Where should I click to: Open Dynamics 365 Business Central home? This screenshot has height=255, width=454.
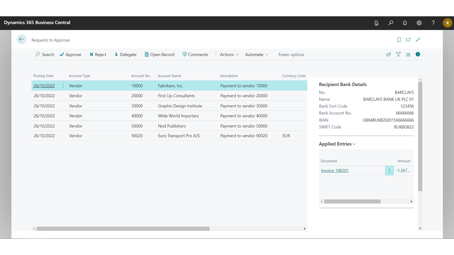[x=37, y=23]
